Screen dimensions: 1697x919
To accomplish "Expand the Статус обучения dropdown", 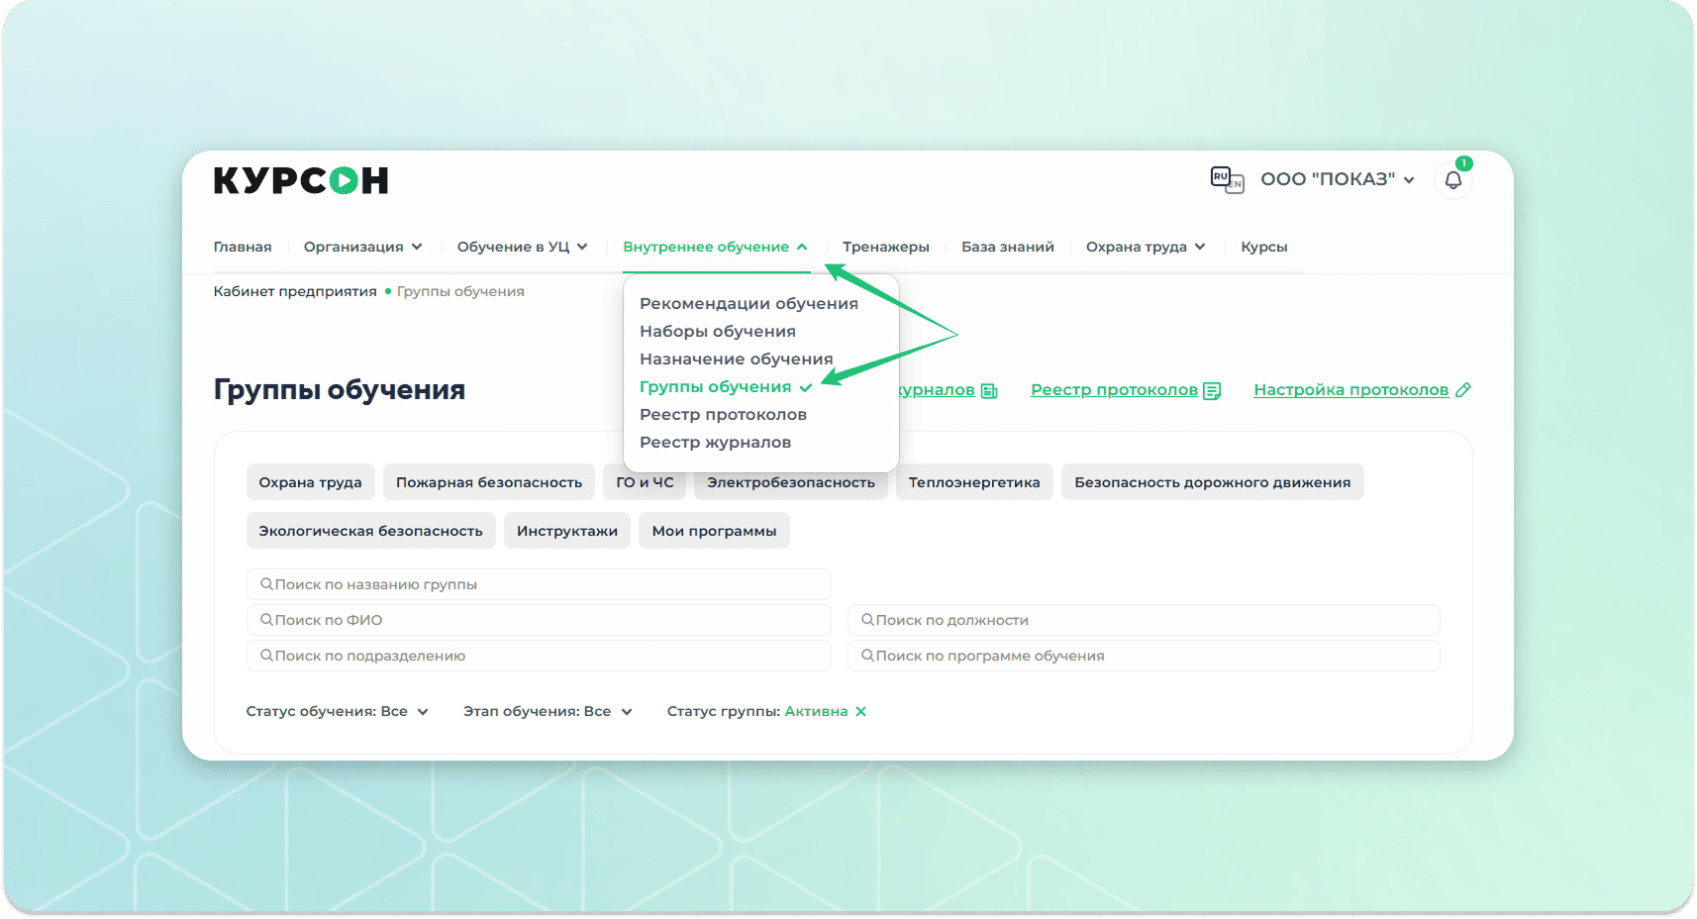I will pos(337,711).
